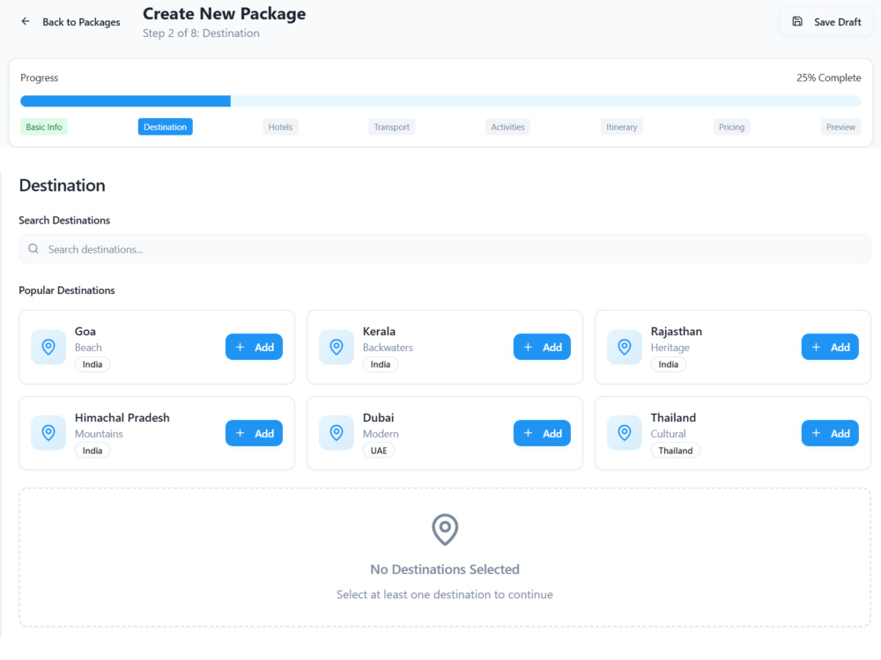Click the '25% Complete' text

point(828,77)
